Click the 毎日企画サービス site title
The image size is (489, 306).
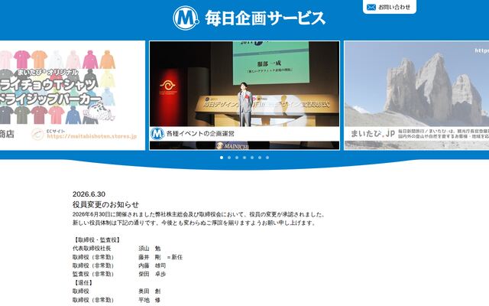click(x=265, y=18)
